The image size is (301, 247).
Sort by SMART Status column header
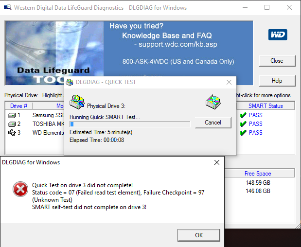266,106
